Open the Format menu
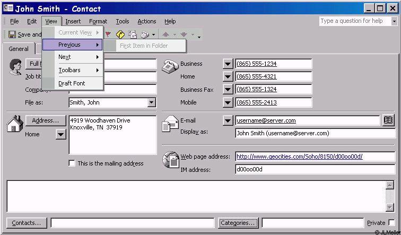401x235 pixels. tap(98, 21)
